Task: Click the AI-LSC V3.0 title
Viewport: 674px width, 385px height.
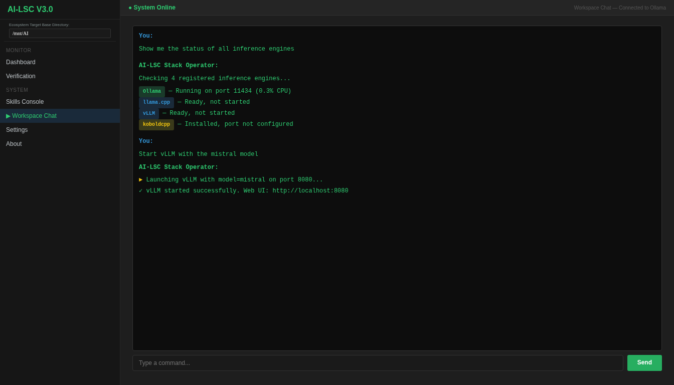Action: pos(30,10)
